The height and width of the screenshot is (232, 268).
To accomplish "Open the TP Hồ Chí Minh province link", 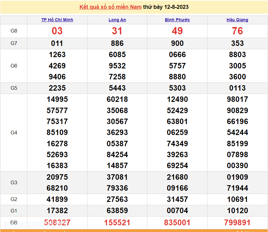I will point(57,20).
